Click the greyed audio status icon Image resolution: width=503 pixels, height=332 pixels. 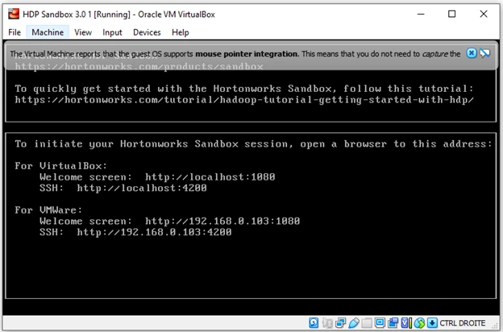tap(327, 322)
